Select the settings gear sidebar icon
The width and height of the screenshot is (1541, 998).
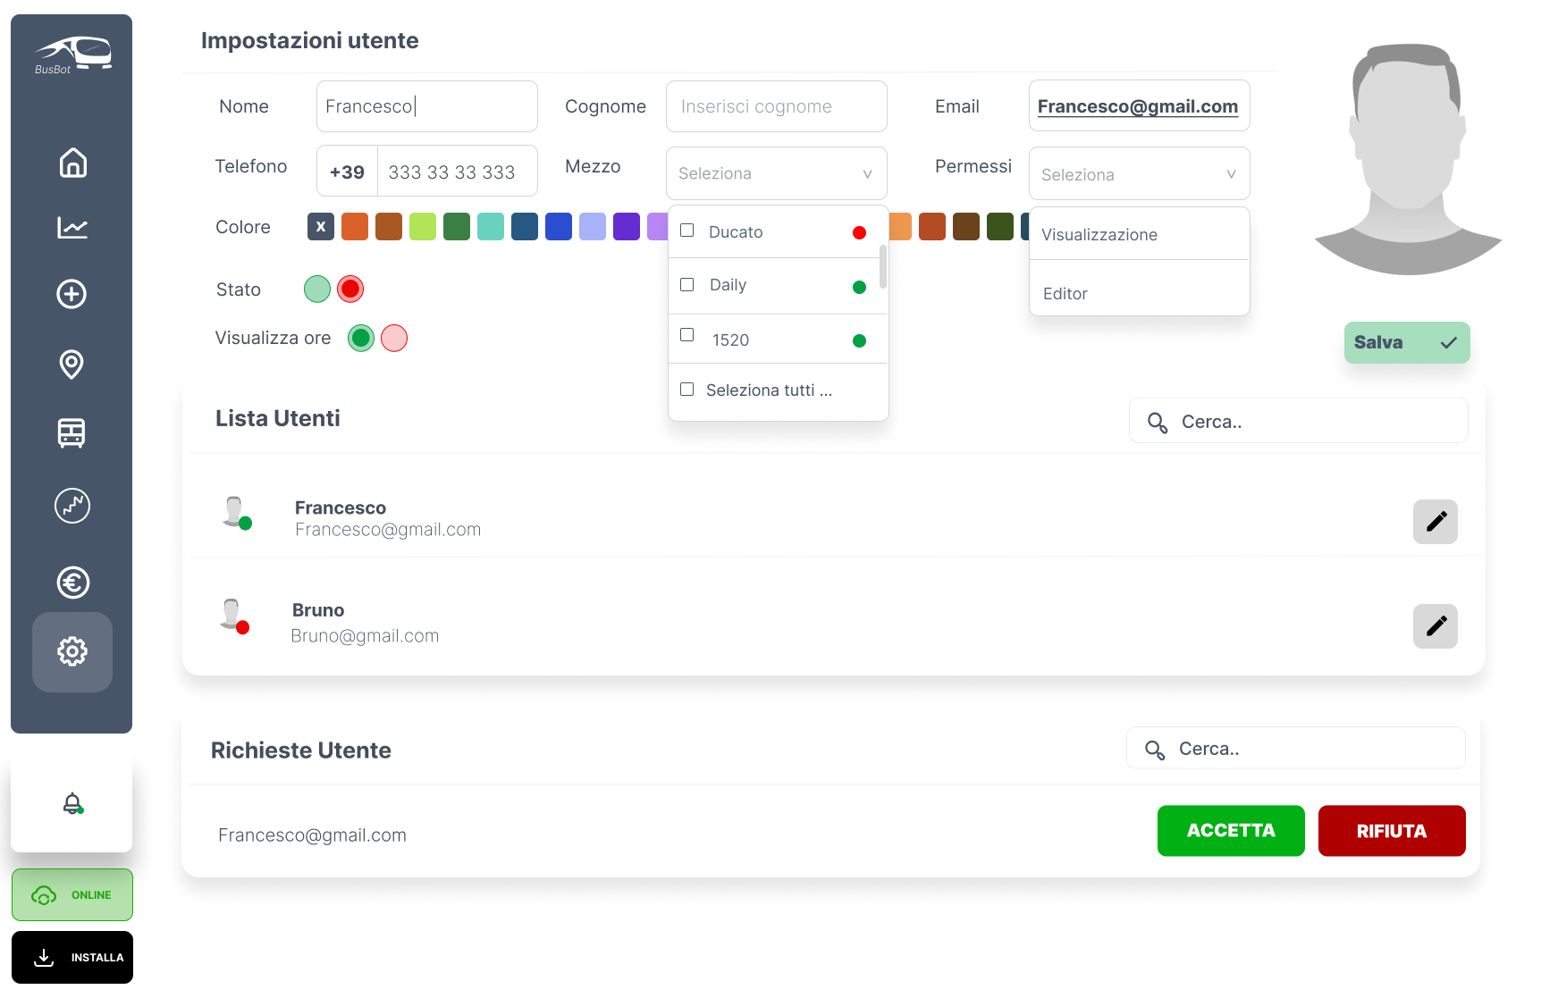pos(72,652)
